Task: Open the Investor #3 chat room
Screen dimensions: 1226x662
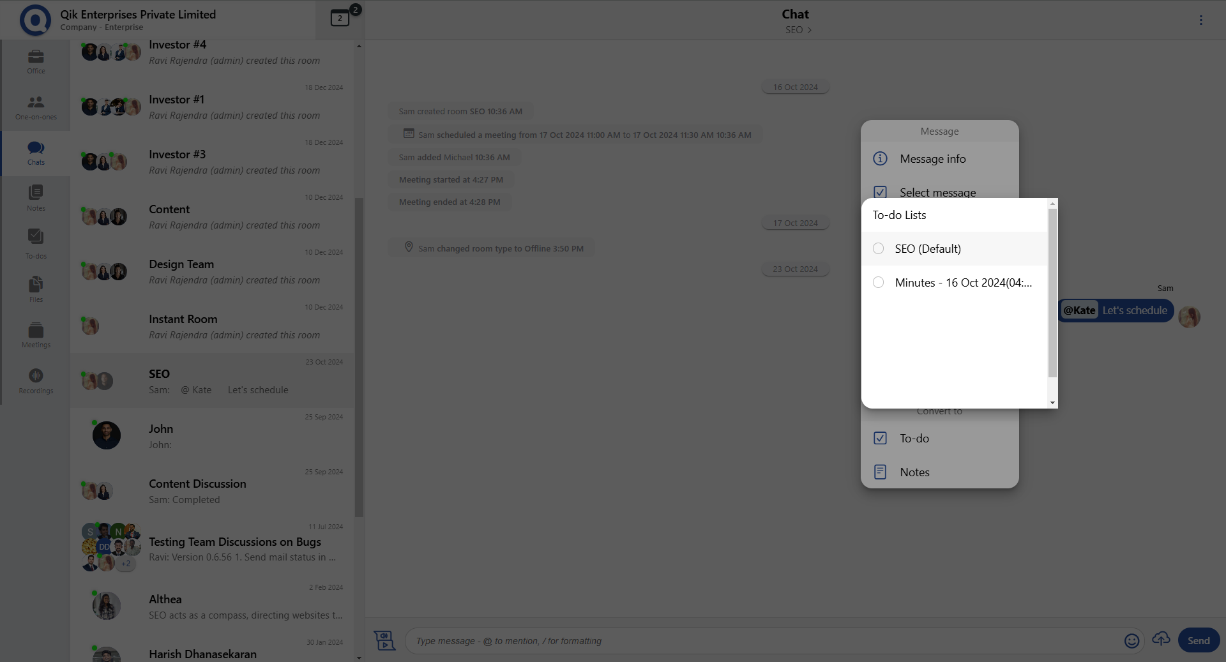Action: click(x=212, y=162)
